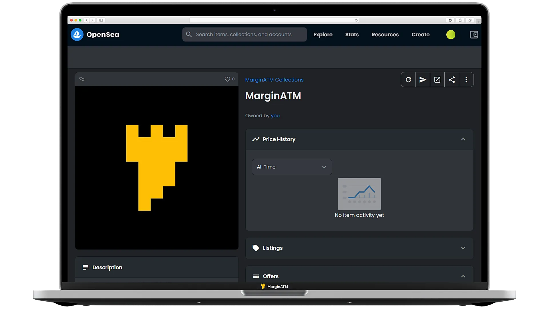Click the OpenSea logo icon
This screenshot has width=549, height=309.
point(77,35)
